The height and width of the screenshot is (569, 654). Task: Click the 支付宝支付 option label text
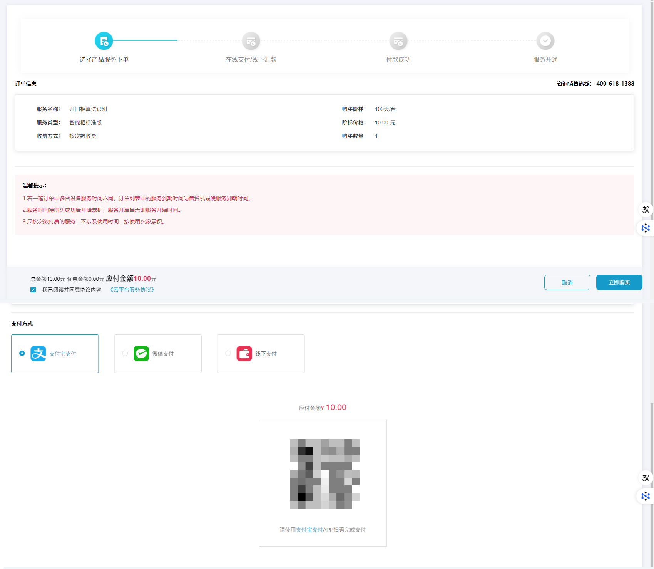pos(63,354)
